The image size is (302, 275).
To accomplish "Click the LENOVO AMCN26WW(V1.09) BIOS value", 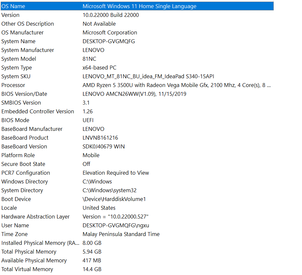I will pos(135,94).
